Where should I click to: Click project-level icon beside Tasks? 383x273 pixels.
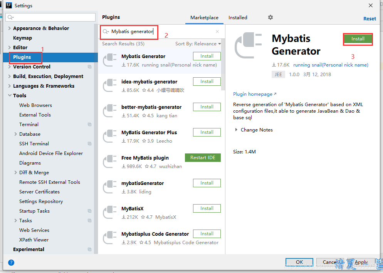tap(90, 220)
